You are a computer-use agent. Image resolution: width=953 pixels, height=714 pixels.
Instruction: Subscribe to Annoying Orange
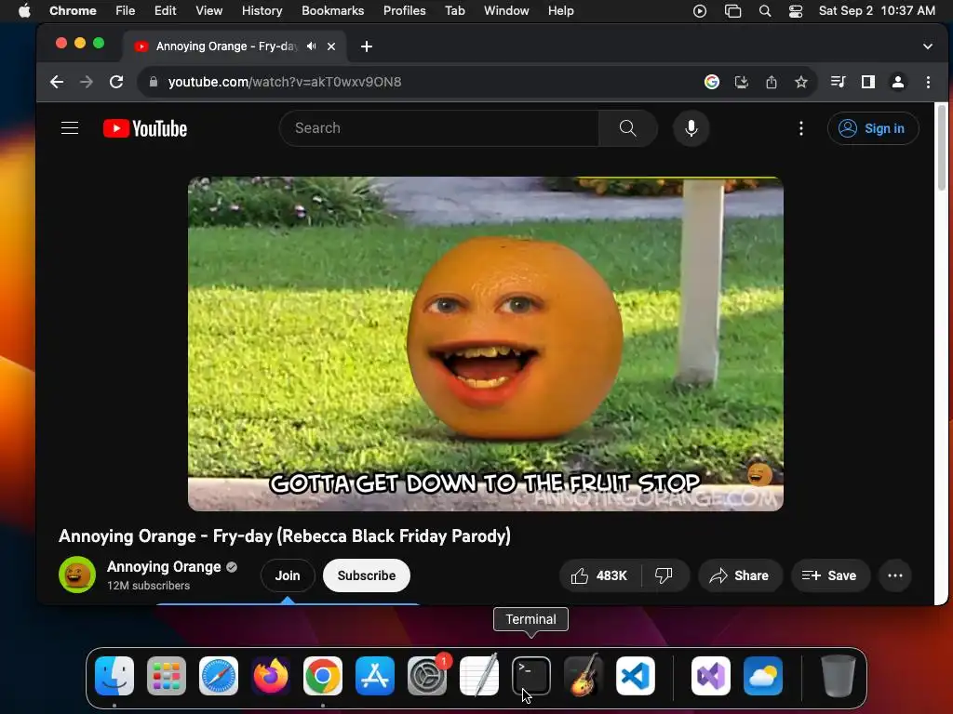click(367, 575)
